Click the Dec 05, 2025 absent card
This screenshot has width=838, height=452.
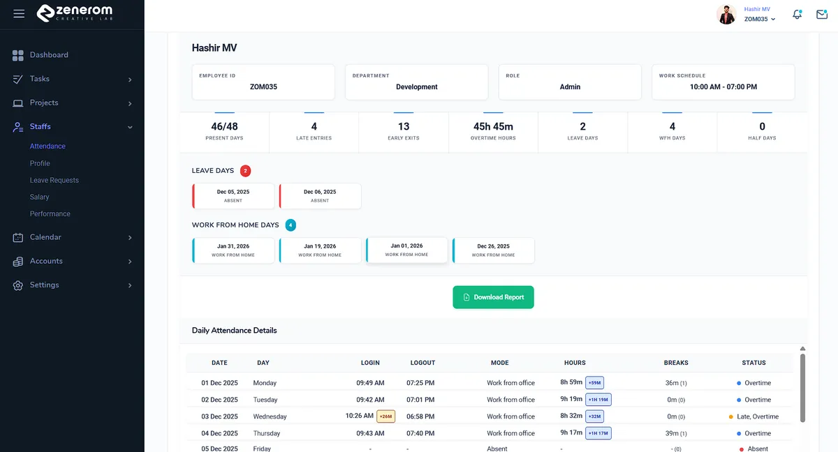click(233, 196)
